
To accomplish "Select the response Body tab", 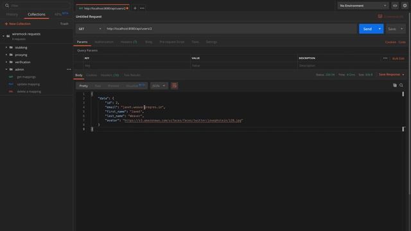I will 78,75.
